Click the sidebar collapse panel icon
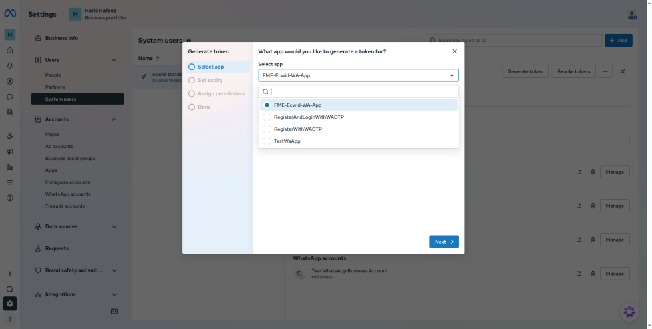652x329 pixels. click(x=114, y=312)
